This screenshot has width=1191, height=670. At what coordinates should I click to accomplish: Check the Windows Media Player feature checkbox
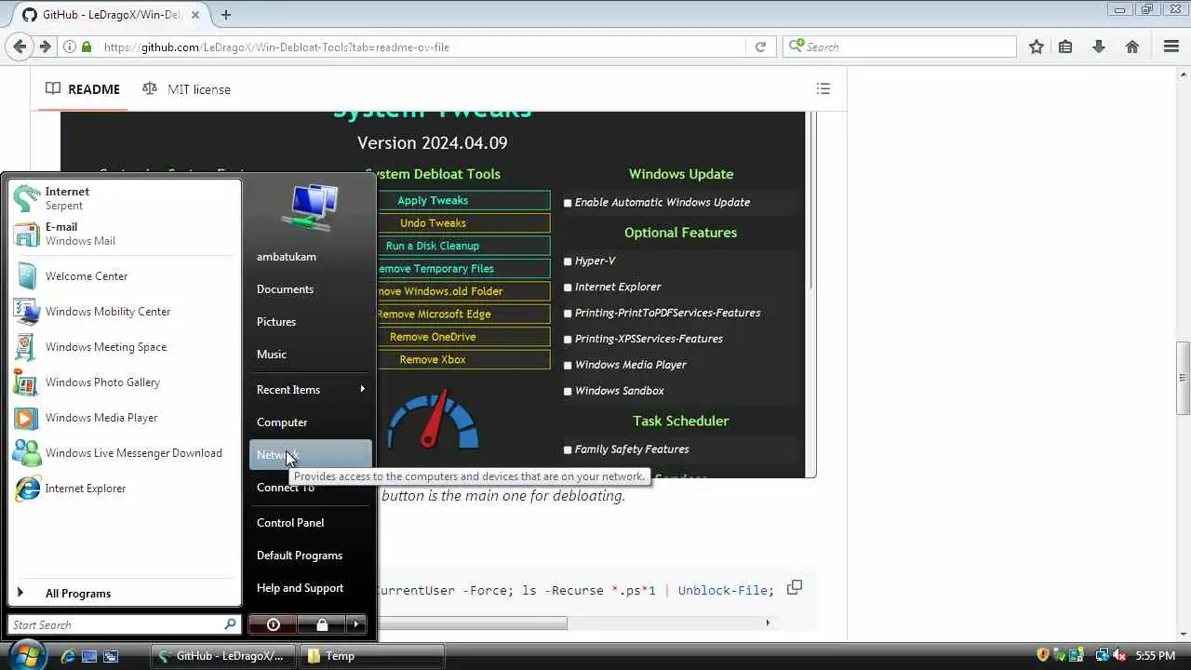pos(568,366)
